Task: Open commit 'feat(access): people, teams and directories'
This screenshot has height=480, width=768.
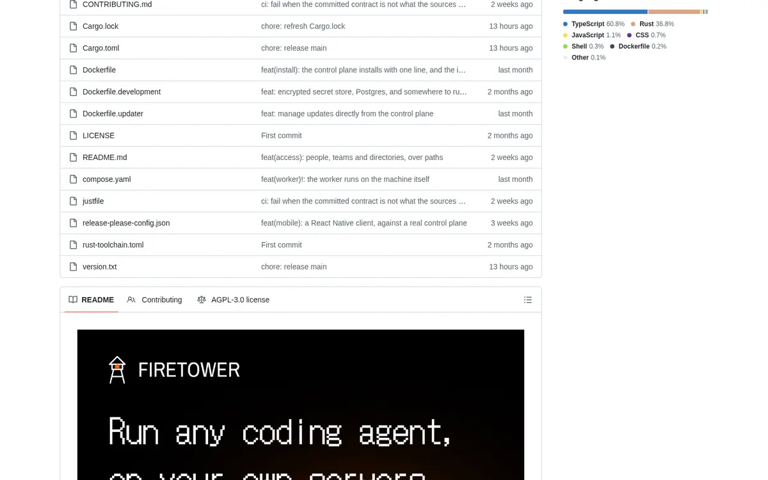Action: (352, 157)
